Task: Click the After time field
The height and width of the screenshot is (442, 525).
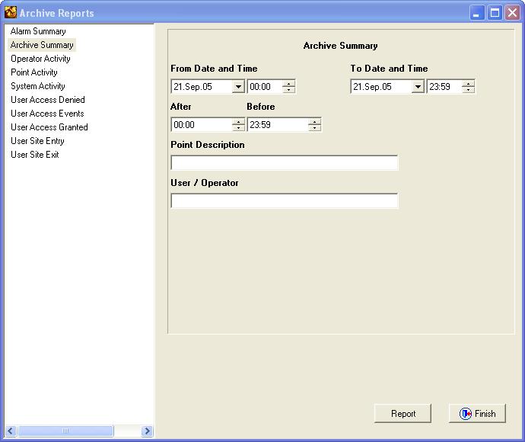Action: (202, 125)
